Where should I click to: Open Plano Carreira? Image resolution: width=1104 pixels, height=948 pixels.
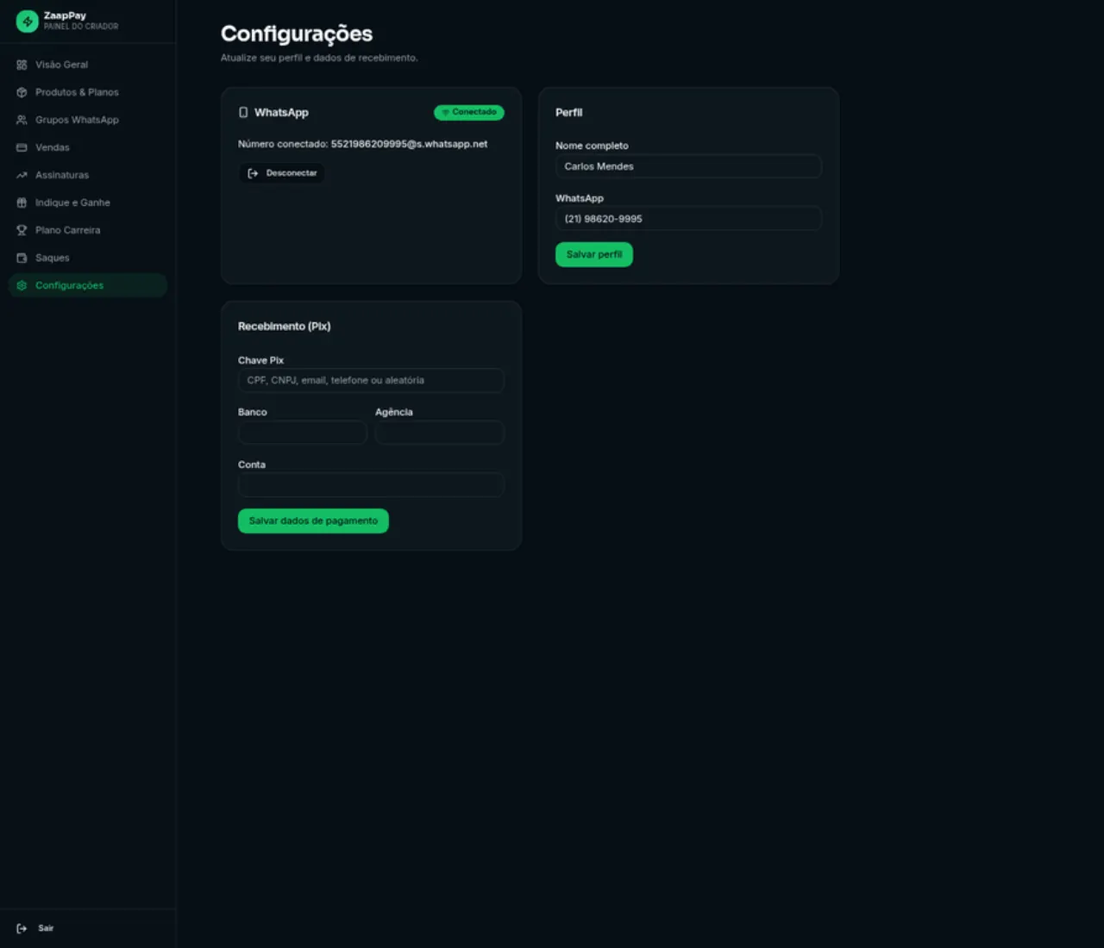pyautogui.click(x=88, y=230)
